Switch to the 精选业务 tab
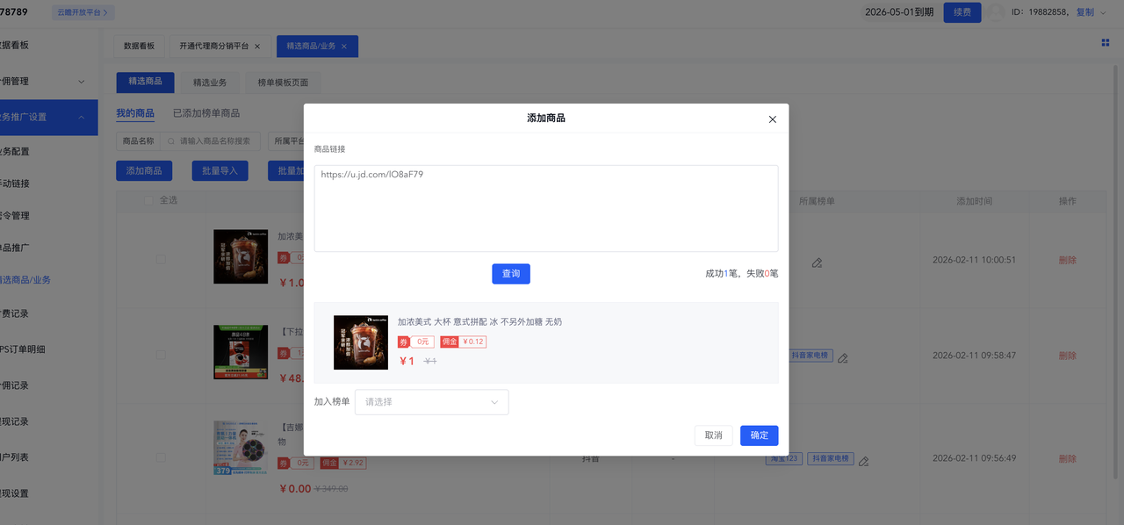 [x=210, y=83]
